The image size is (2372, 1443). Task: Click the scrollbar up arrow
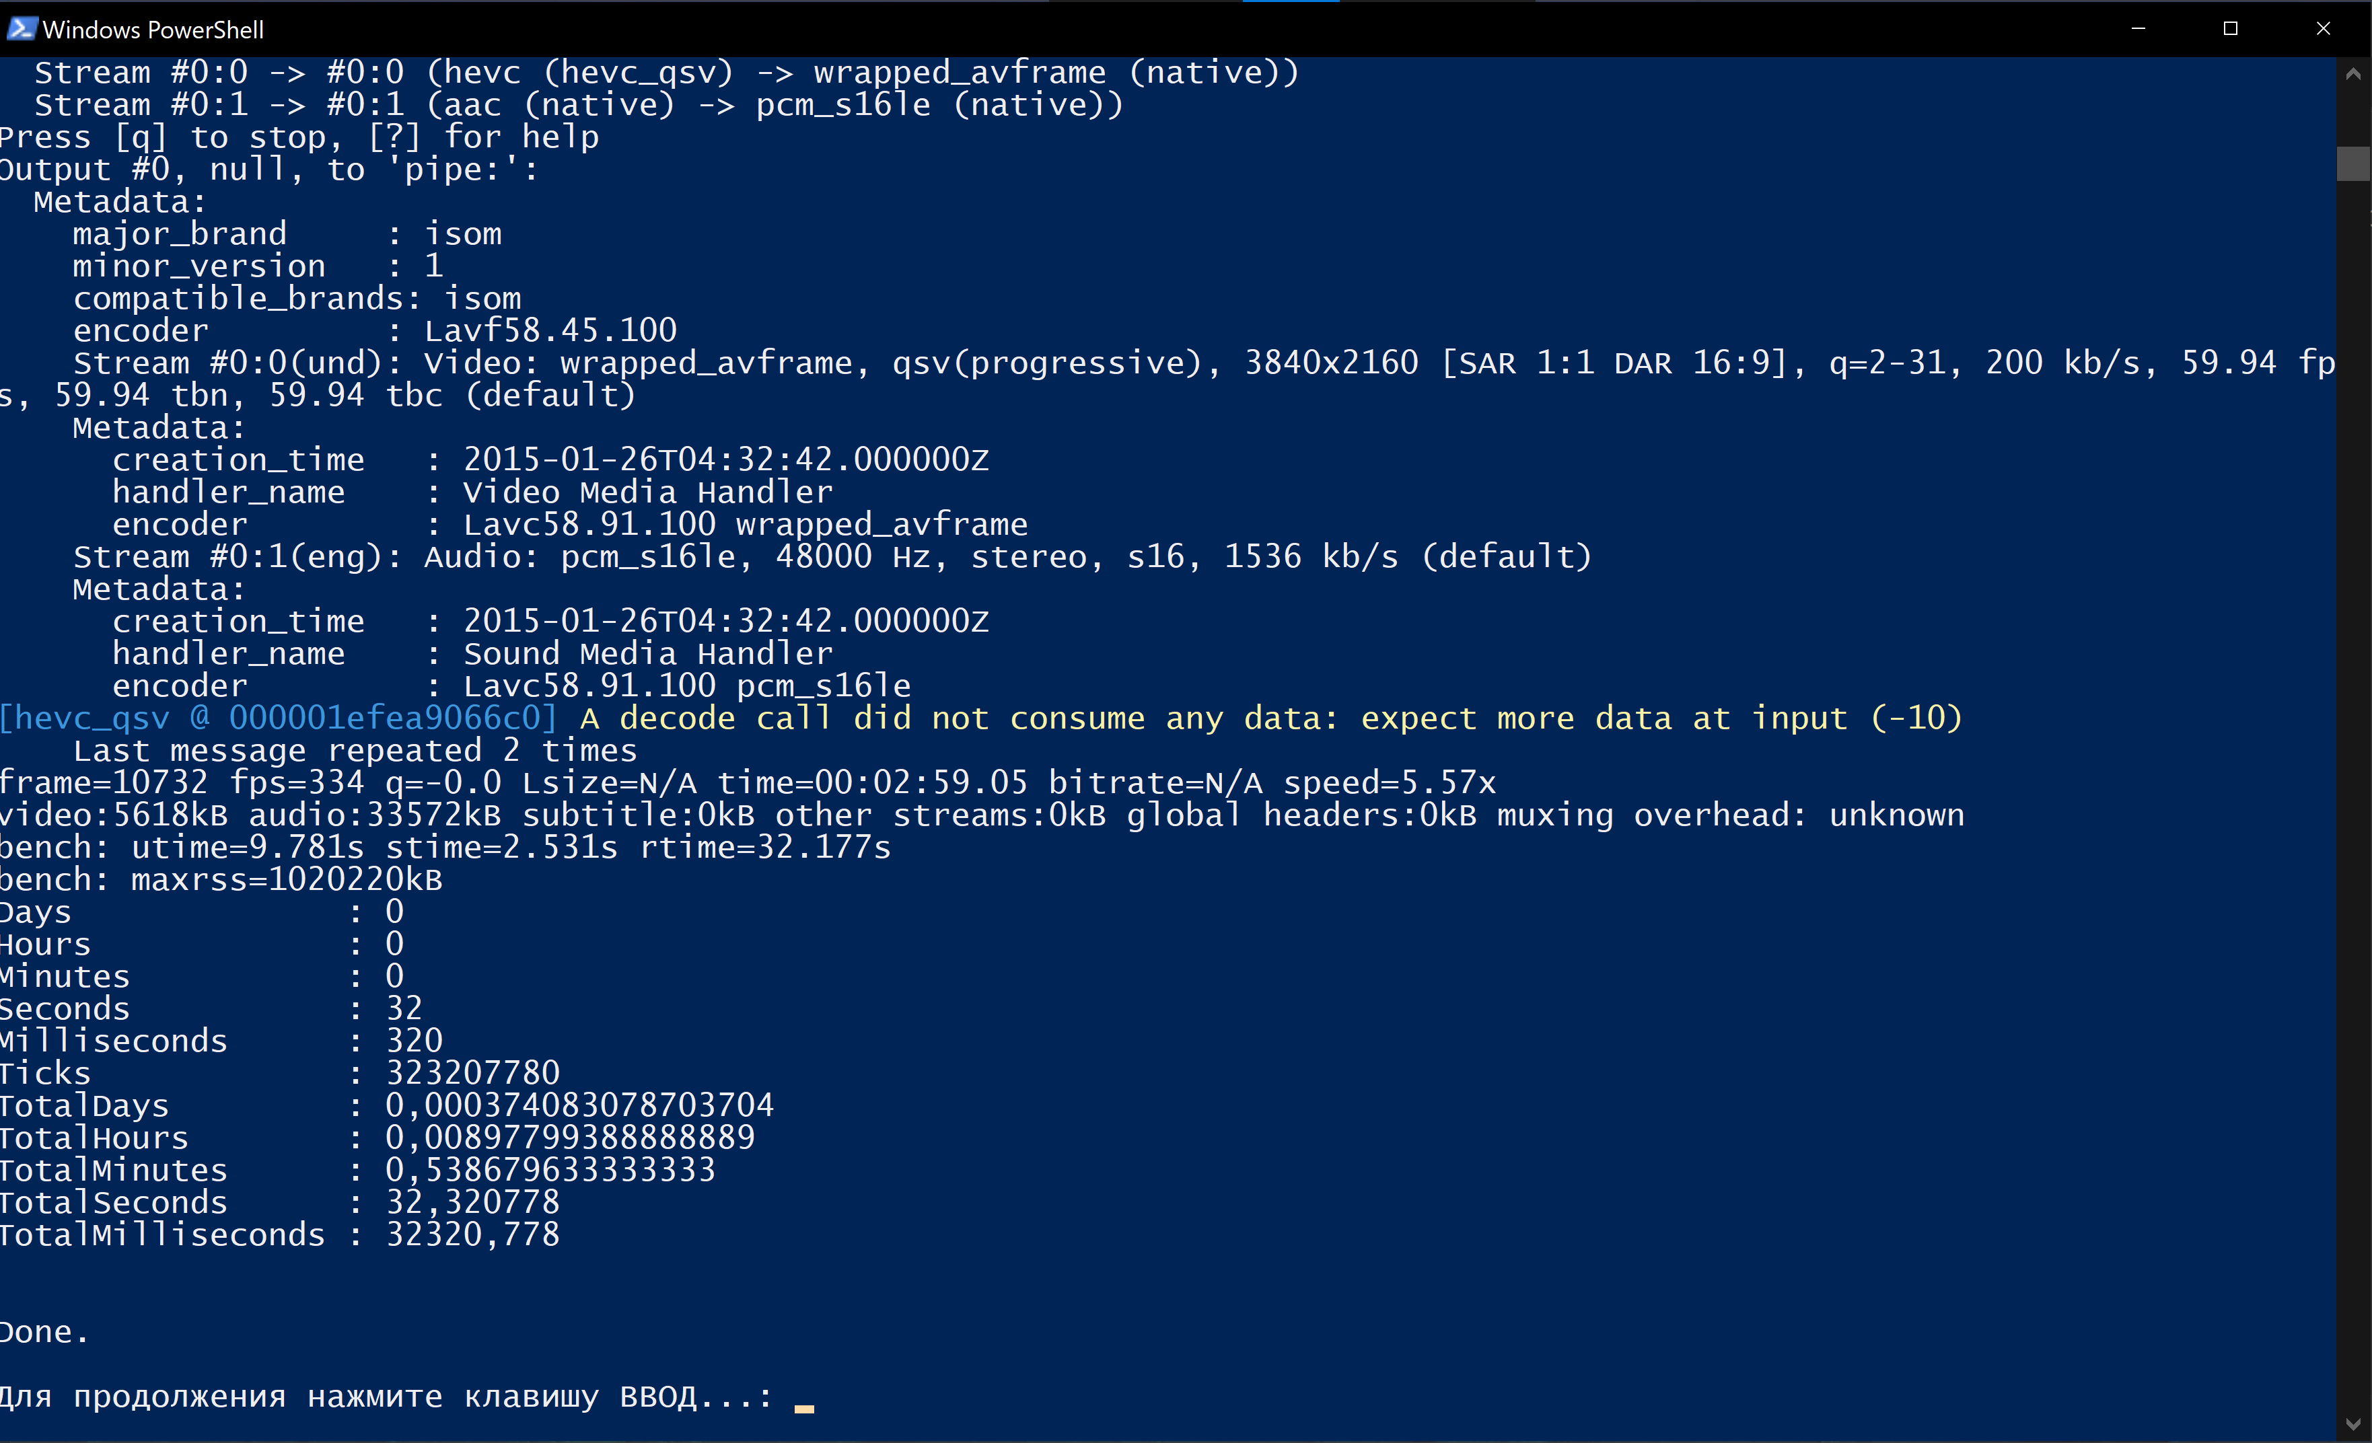(2352, 74)
